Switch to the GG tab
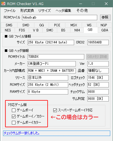This screenshot has height=141, width=113. coord(41,25)
